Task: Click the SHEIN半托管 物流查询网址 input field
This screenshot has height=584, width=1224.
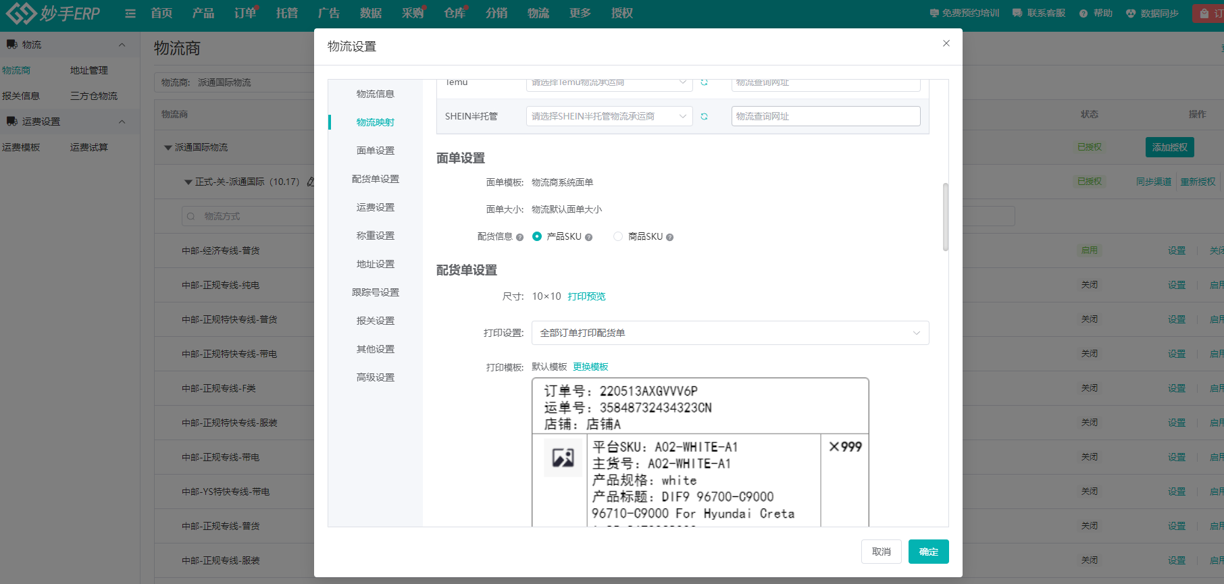Action: (825, 116)
